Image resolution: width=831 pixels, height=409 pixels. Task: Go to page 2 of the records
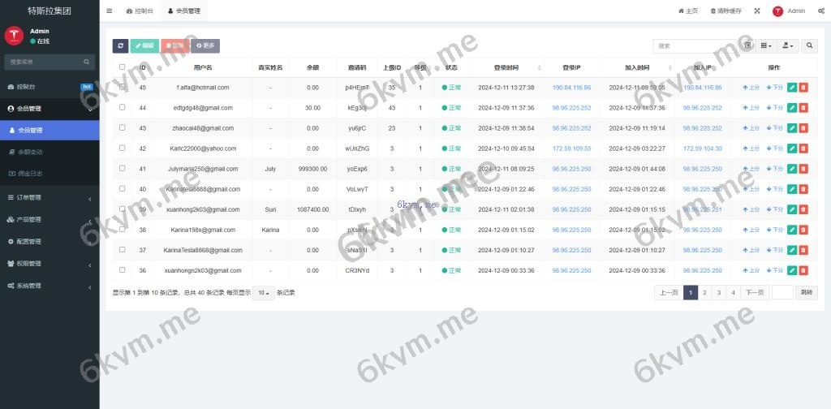[704, 292]
